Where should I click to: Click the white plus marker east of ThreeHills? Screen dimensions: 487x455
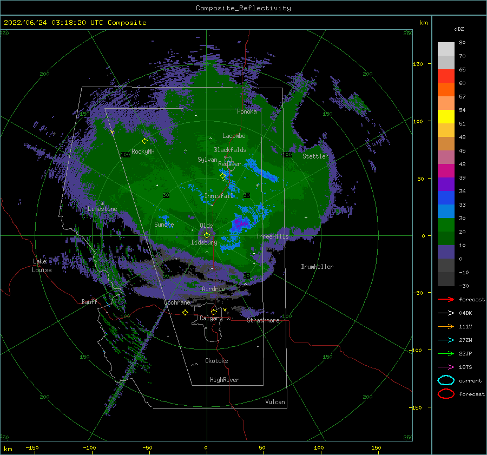[x=306, y=217]
